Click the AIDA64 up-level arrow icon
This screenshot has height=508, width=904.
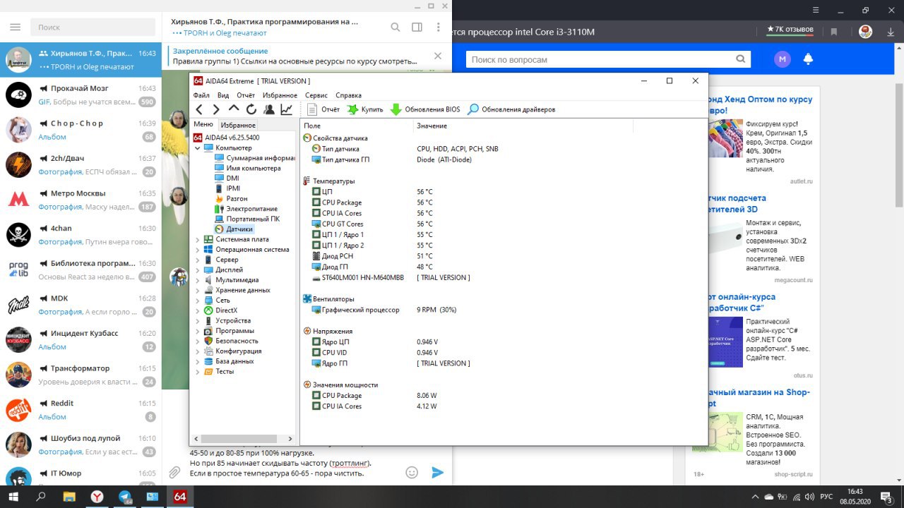coord(234,109)
